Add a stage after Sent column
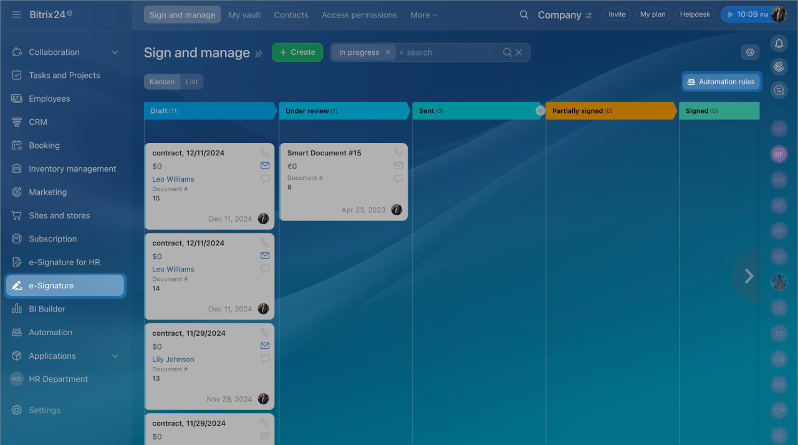 (x=541, y=110)
